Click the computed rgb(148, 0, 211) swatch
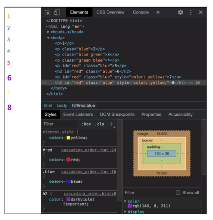The height and width of the screenshot is (220, 213). coord(130,206)
